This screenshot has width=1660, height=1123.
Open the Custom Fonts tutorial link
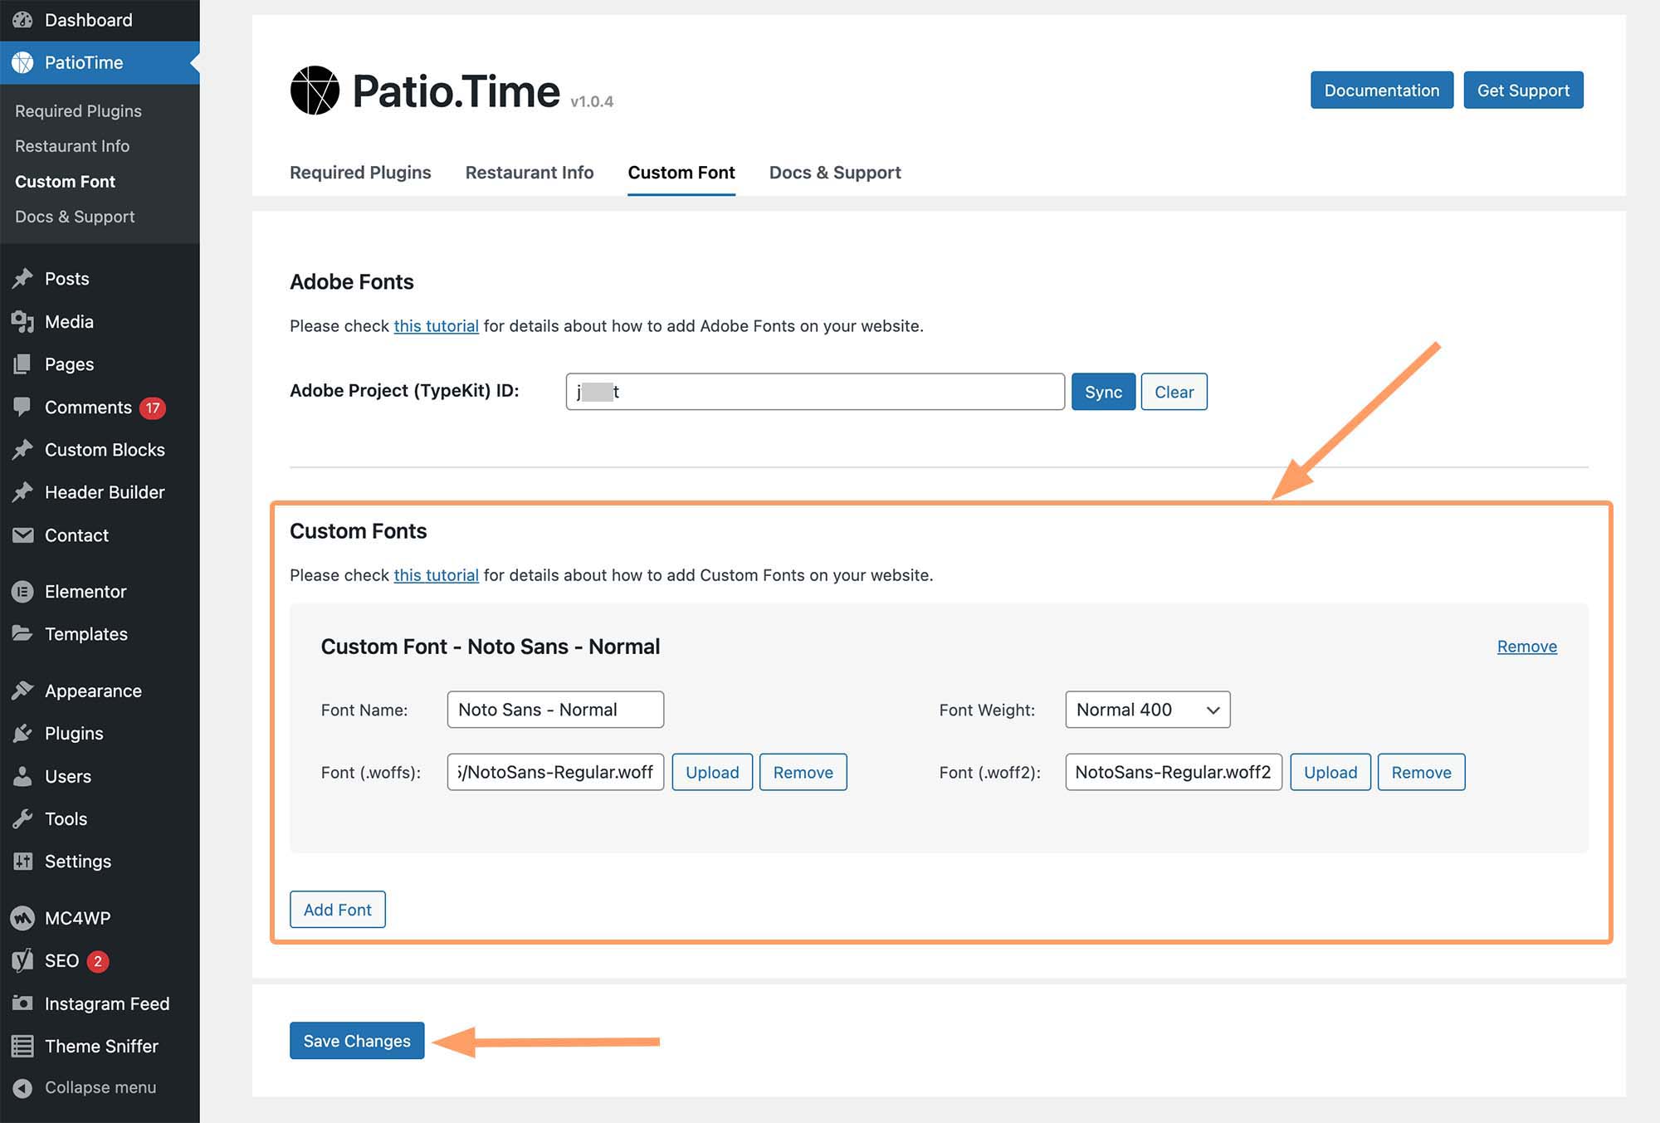(x=436, y=574)
